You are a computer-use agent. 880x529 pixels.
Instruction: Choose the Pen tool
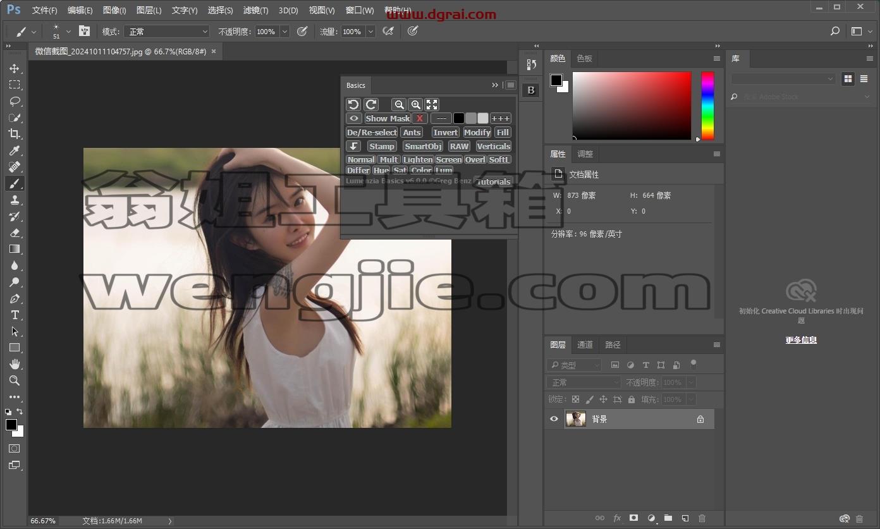(15, 298)
